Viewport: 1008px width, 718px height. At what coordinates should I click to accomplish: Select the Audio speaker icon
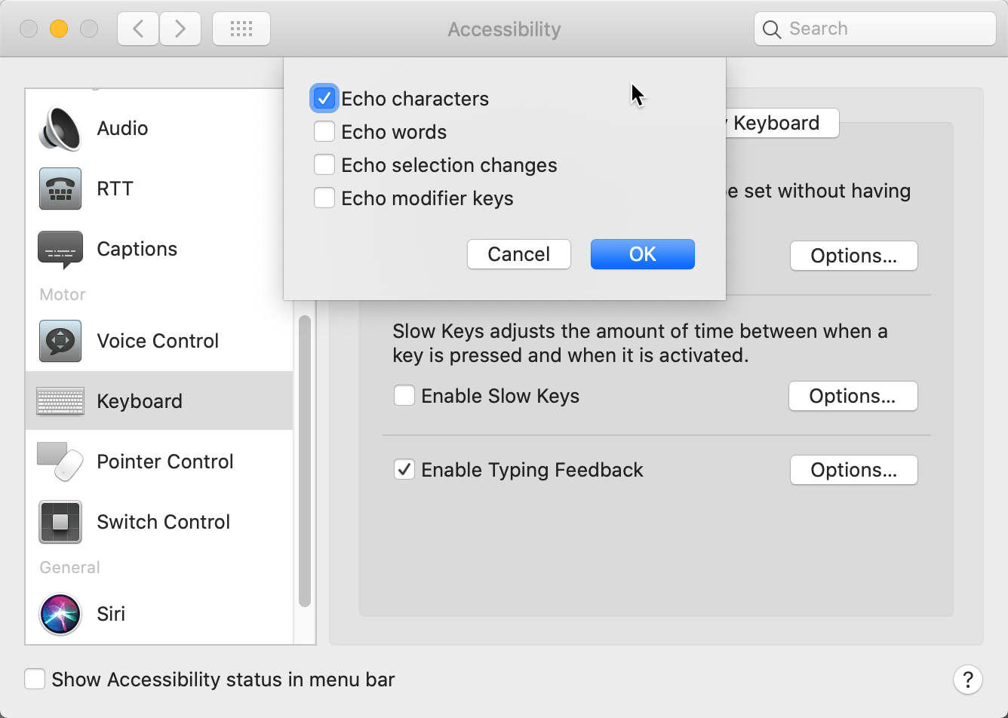(x=60, y=129)
